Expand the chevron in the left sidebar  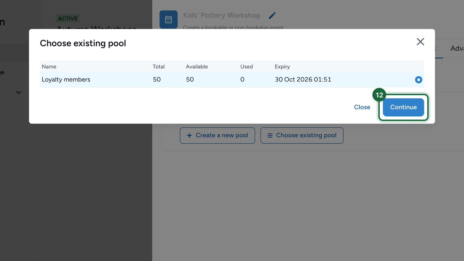pos(19,93)
